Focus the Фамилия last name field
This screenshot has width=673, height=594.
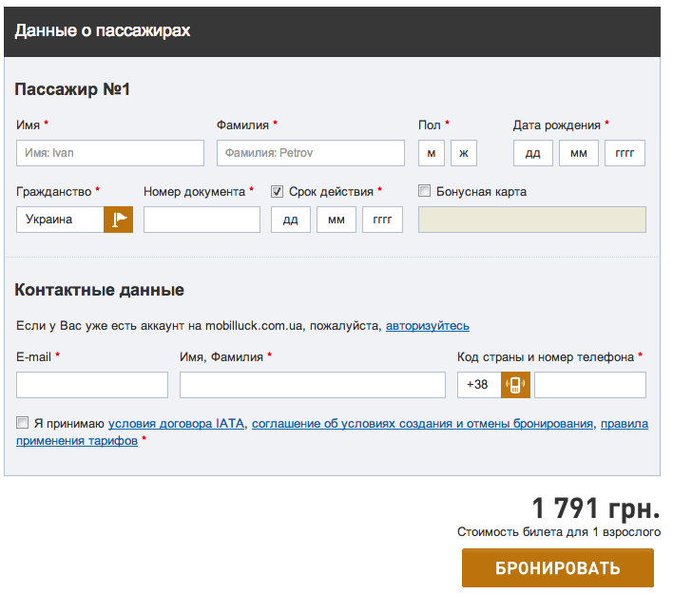point(311,153)
